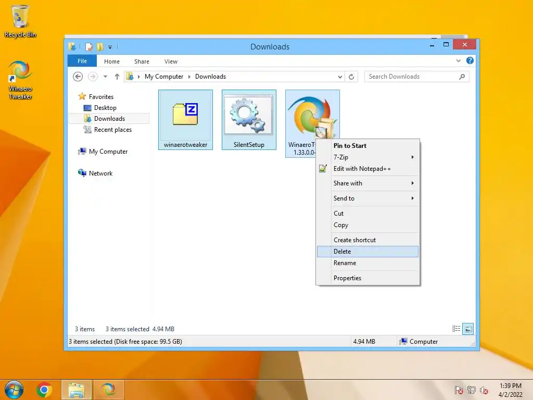Open the Winaero Tweaker desktop shortcut

tap(20, 80)
